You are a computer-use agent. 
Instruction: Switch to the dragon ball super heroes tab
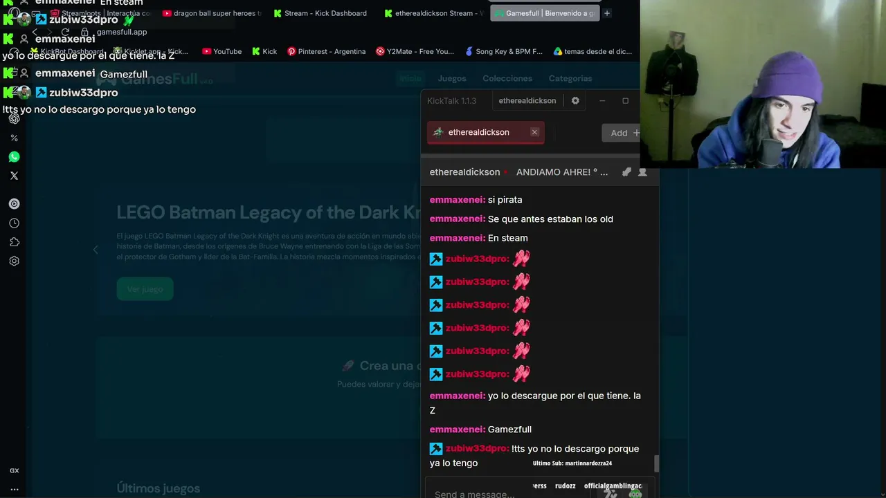click(213, 13)
